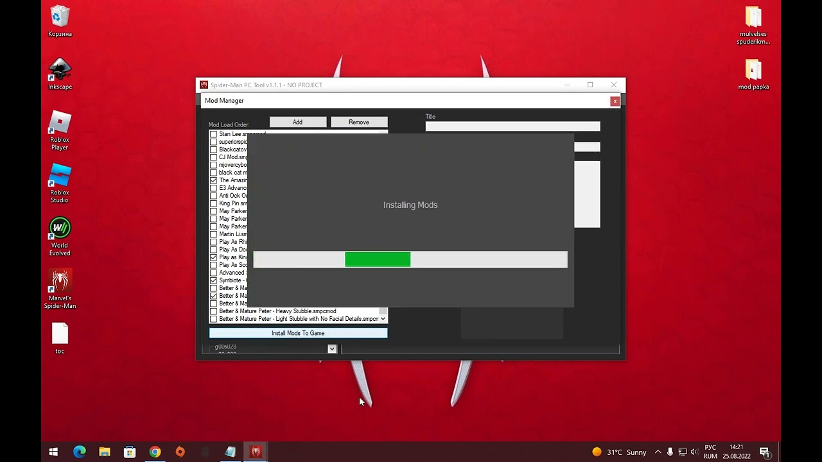The width and height of the screenshot is (822, 462).
Task: Click the microphone tray icon
Action: (670, 452)
